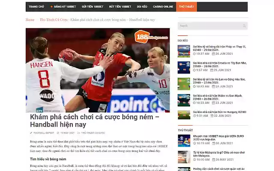Viewport: 274px width, 171px height.
Task: Click the Đức vs Hungary thumbnail
Action: click(184, 115)
